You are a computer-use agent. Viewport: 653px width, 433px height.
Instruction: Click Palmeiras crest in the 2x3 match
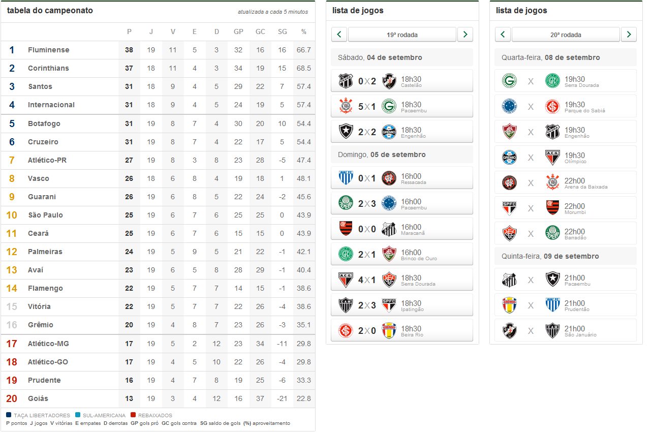pyautogui.click(x=346, y=203)
